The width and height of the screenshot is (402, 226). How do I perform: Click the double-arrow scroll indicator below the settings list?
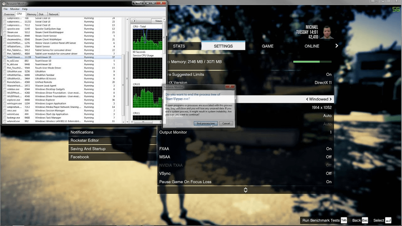(x=246, y=190)
